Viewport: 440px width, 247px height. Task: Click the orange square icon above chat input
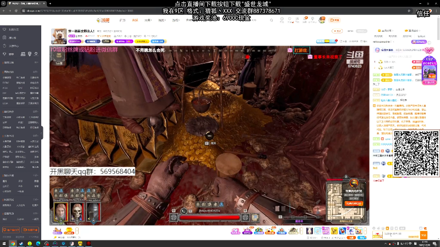coord(387,228)
